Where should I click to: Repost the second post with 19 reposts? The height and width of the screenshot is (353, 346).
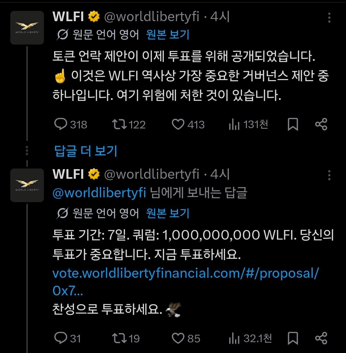[x=119, y=338]
